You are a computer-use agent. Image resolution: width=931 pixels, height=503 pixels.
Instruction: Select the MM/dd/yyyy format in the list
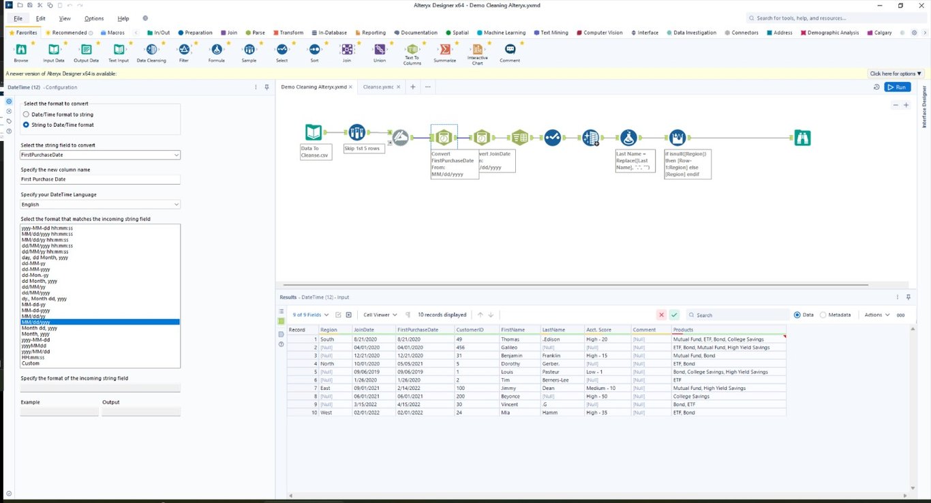point(100,321)
